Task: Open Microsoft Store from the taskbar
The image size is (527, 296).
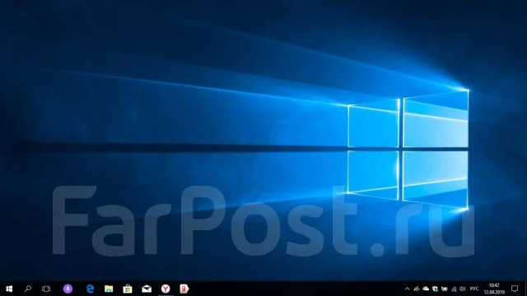Action: [128, 289]
